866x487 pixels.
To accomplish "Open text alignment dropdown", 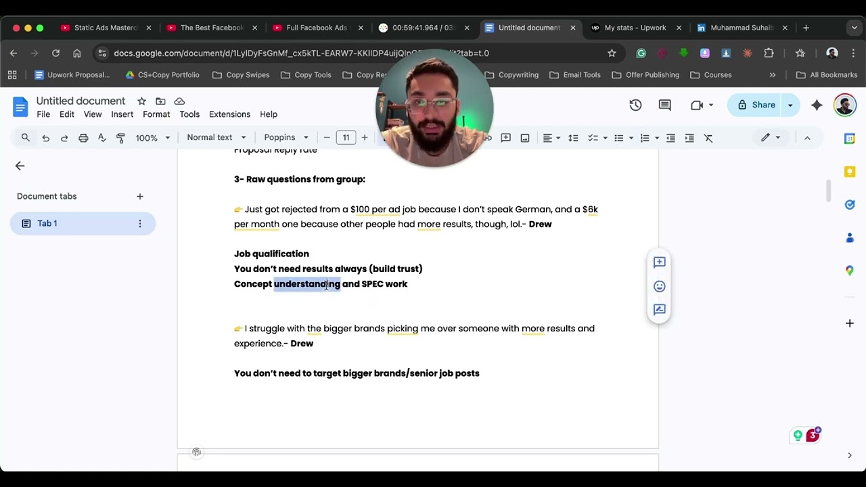I will pyautogui.click(x=551, y=137).
